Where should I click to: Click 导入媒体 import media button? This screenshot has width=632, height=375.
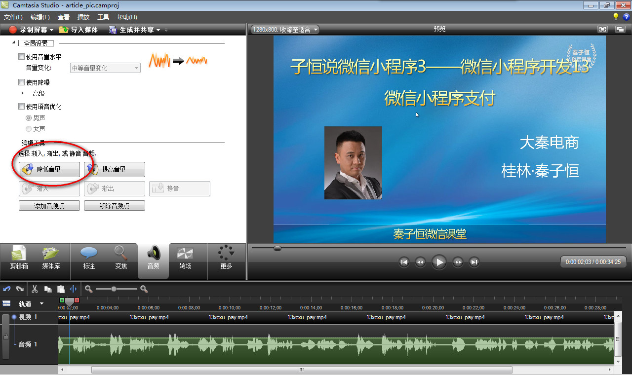pyautogui.click(x=78, y=30)
